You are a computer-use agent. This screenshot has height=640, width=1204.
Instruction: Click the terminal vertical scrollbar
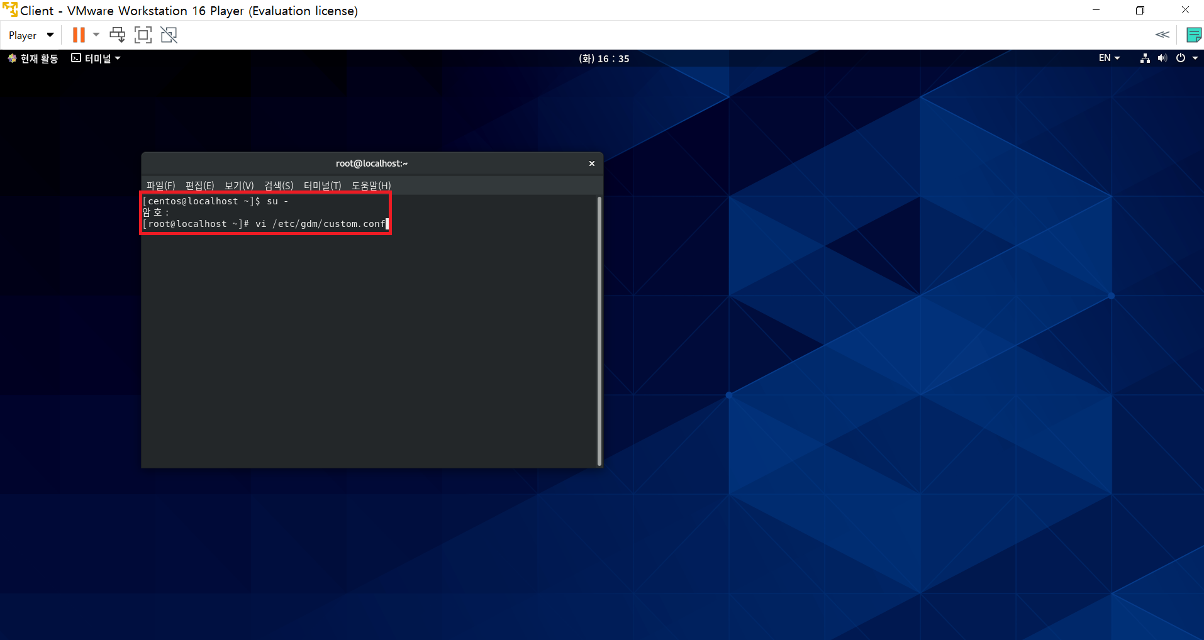[x=599, y=331]
